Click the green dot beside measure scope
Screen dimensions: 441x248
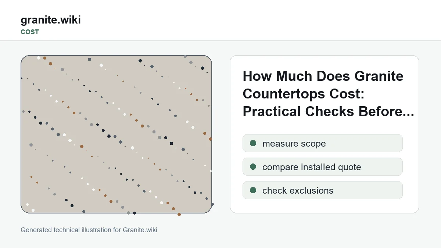pos(253,143)
